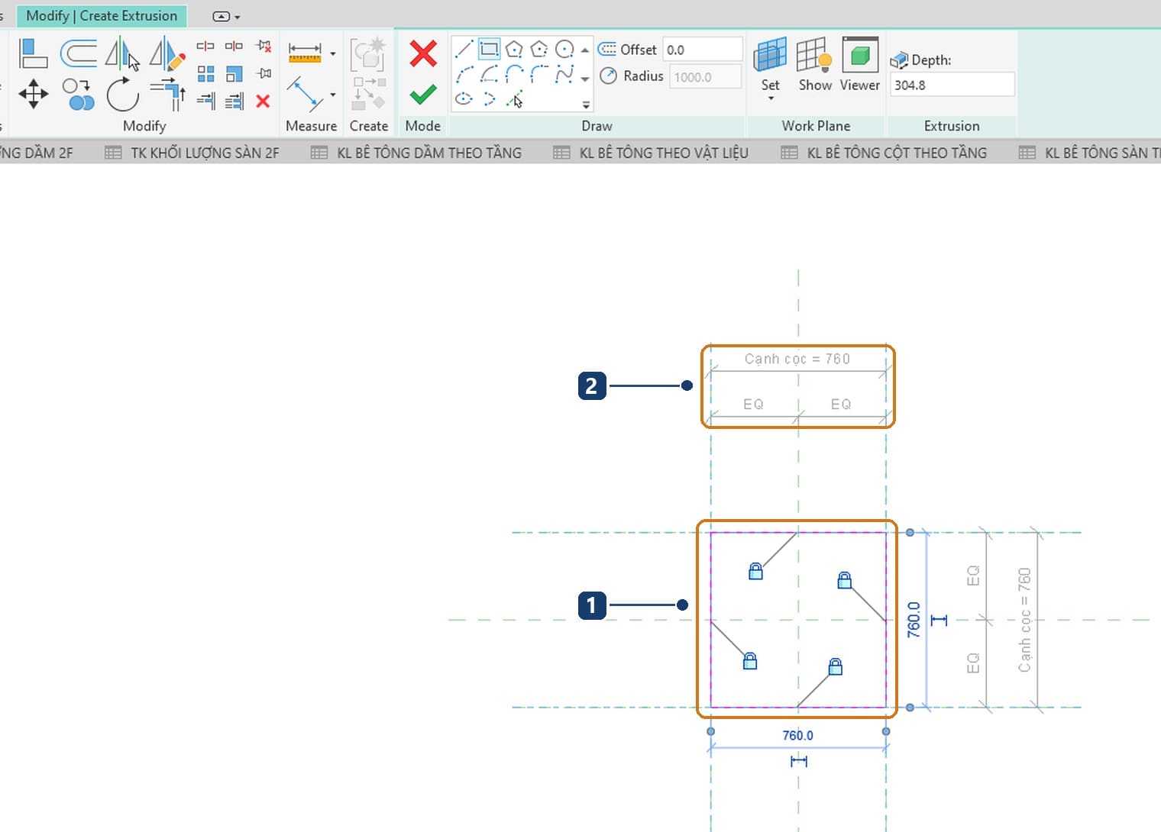The width and height of the screenshot is (1161, 832).
Task: Switch to Modify | Create Extrusion tab
Action: [x=102, y=16]
